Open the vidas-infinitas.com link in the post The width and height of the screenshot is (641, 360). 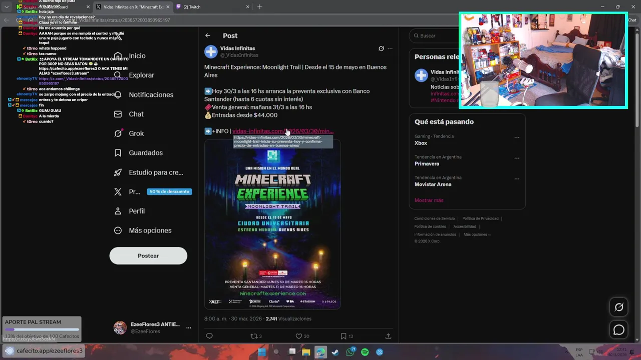tap(283, 131)
